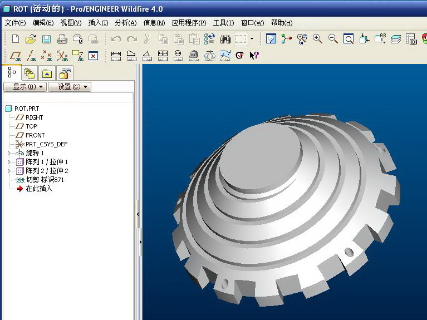
Task: Zoom out with magnifier minus icon
Action: 333,39
